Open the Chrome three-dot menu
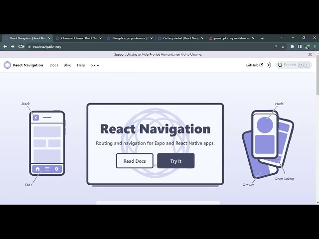Viewport: 319px width, 239px height. click(315, 46)
